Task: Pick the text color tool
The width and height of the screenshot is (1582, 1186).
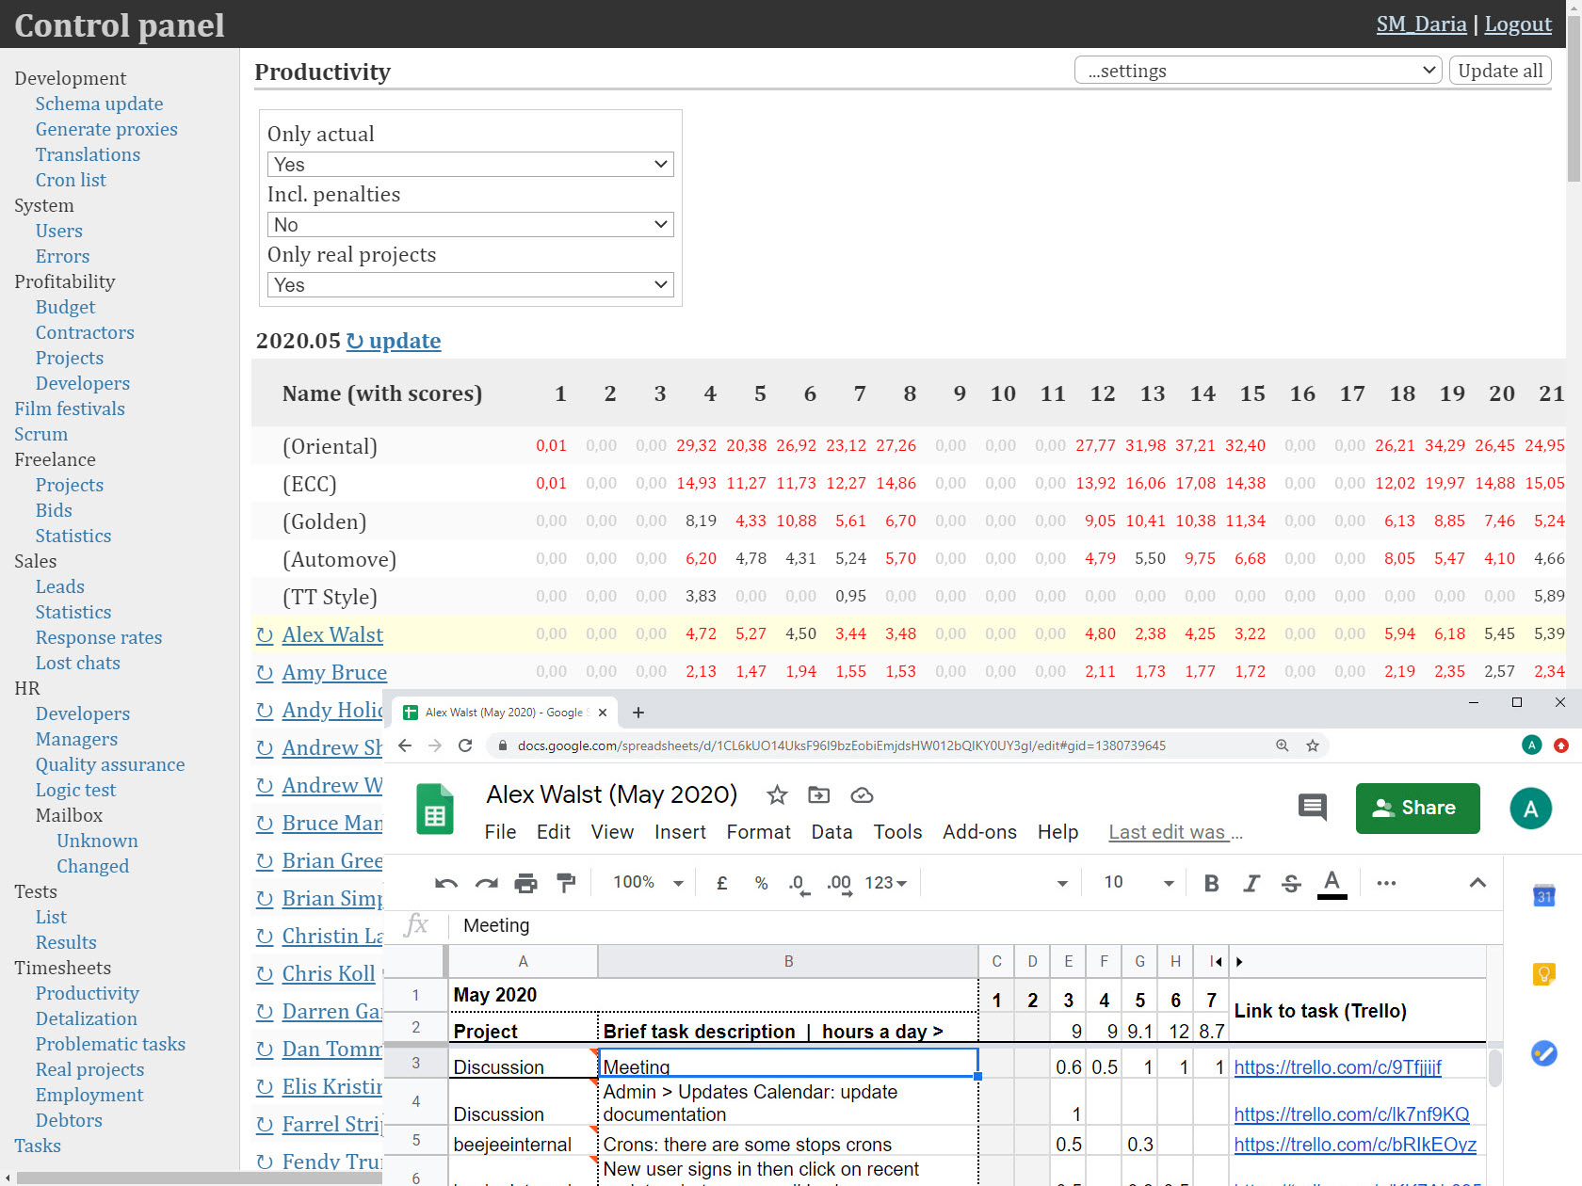Action: (x=1332, y=883)
